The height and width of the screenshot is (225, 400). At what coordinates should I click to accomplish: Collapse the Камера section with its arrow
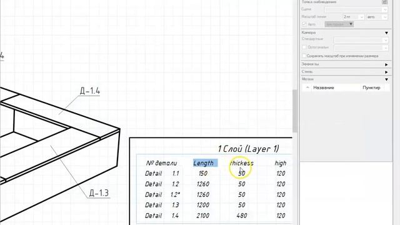tap(386, 33)
